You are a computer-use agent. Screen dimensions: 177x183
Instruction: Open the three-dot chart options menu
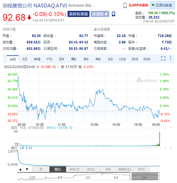coord(171,58)
